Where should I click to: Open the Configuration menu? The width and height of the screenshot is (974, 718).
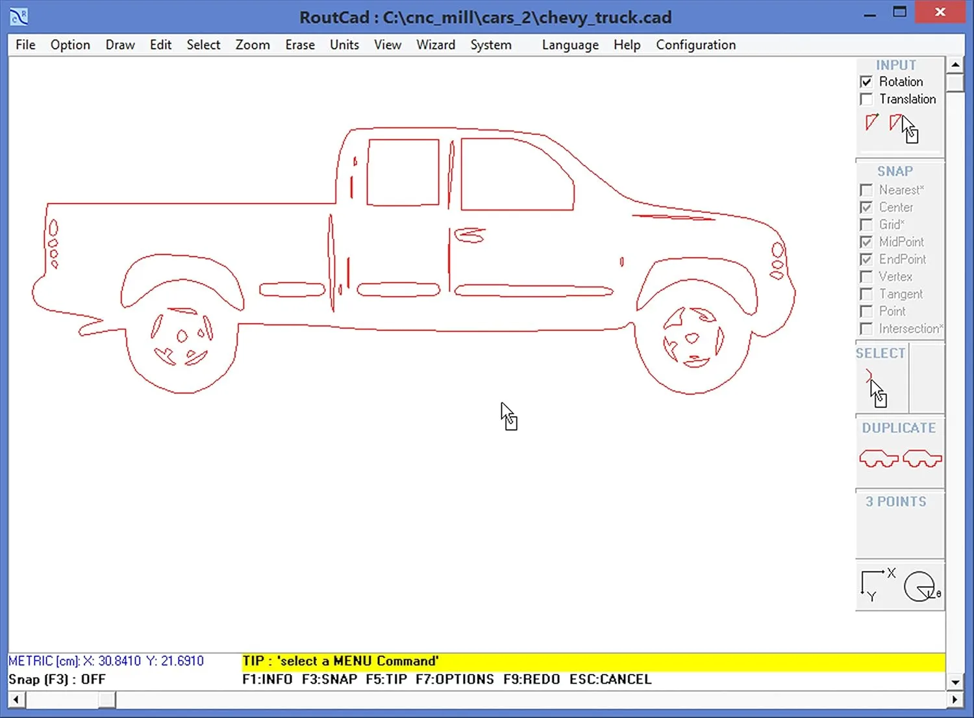pos(695,45)
